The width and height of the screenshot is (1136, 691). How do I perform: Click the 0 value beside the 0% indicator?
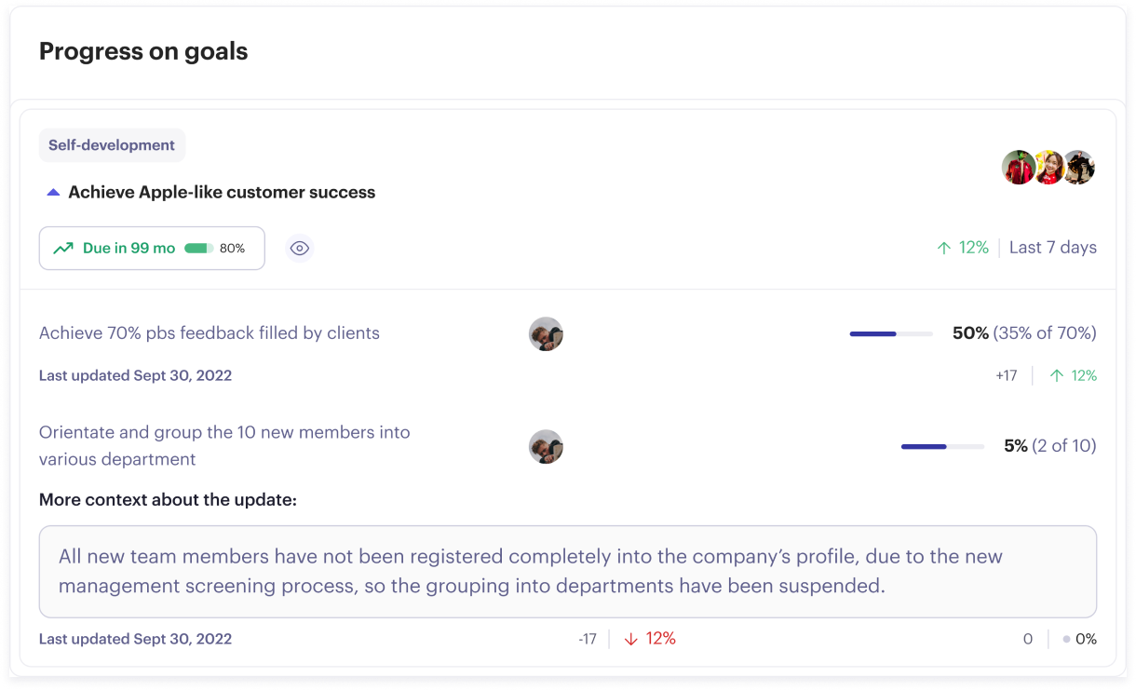click(1028, 640)
